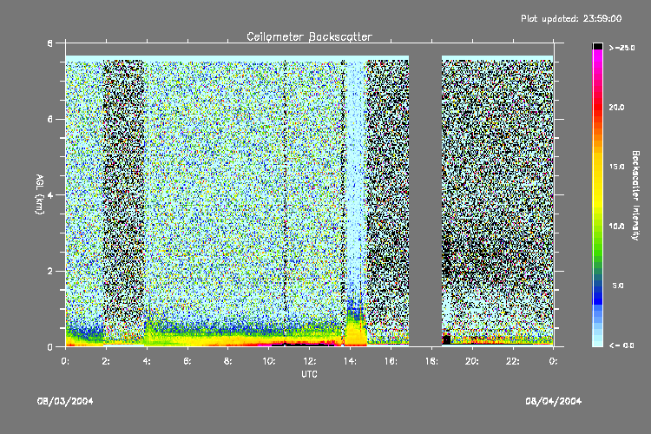Click the y-axis tick label 8
This screenshot has width=651, height=434.
click(49, 43)
